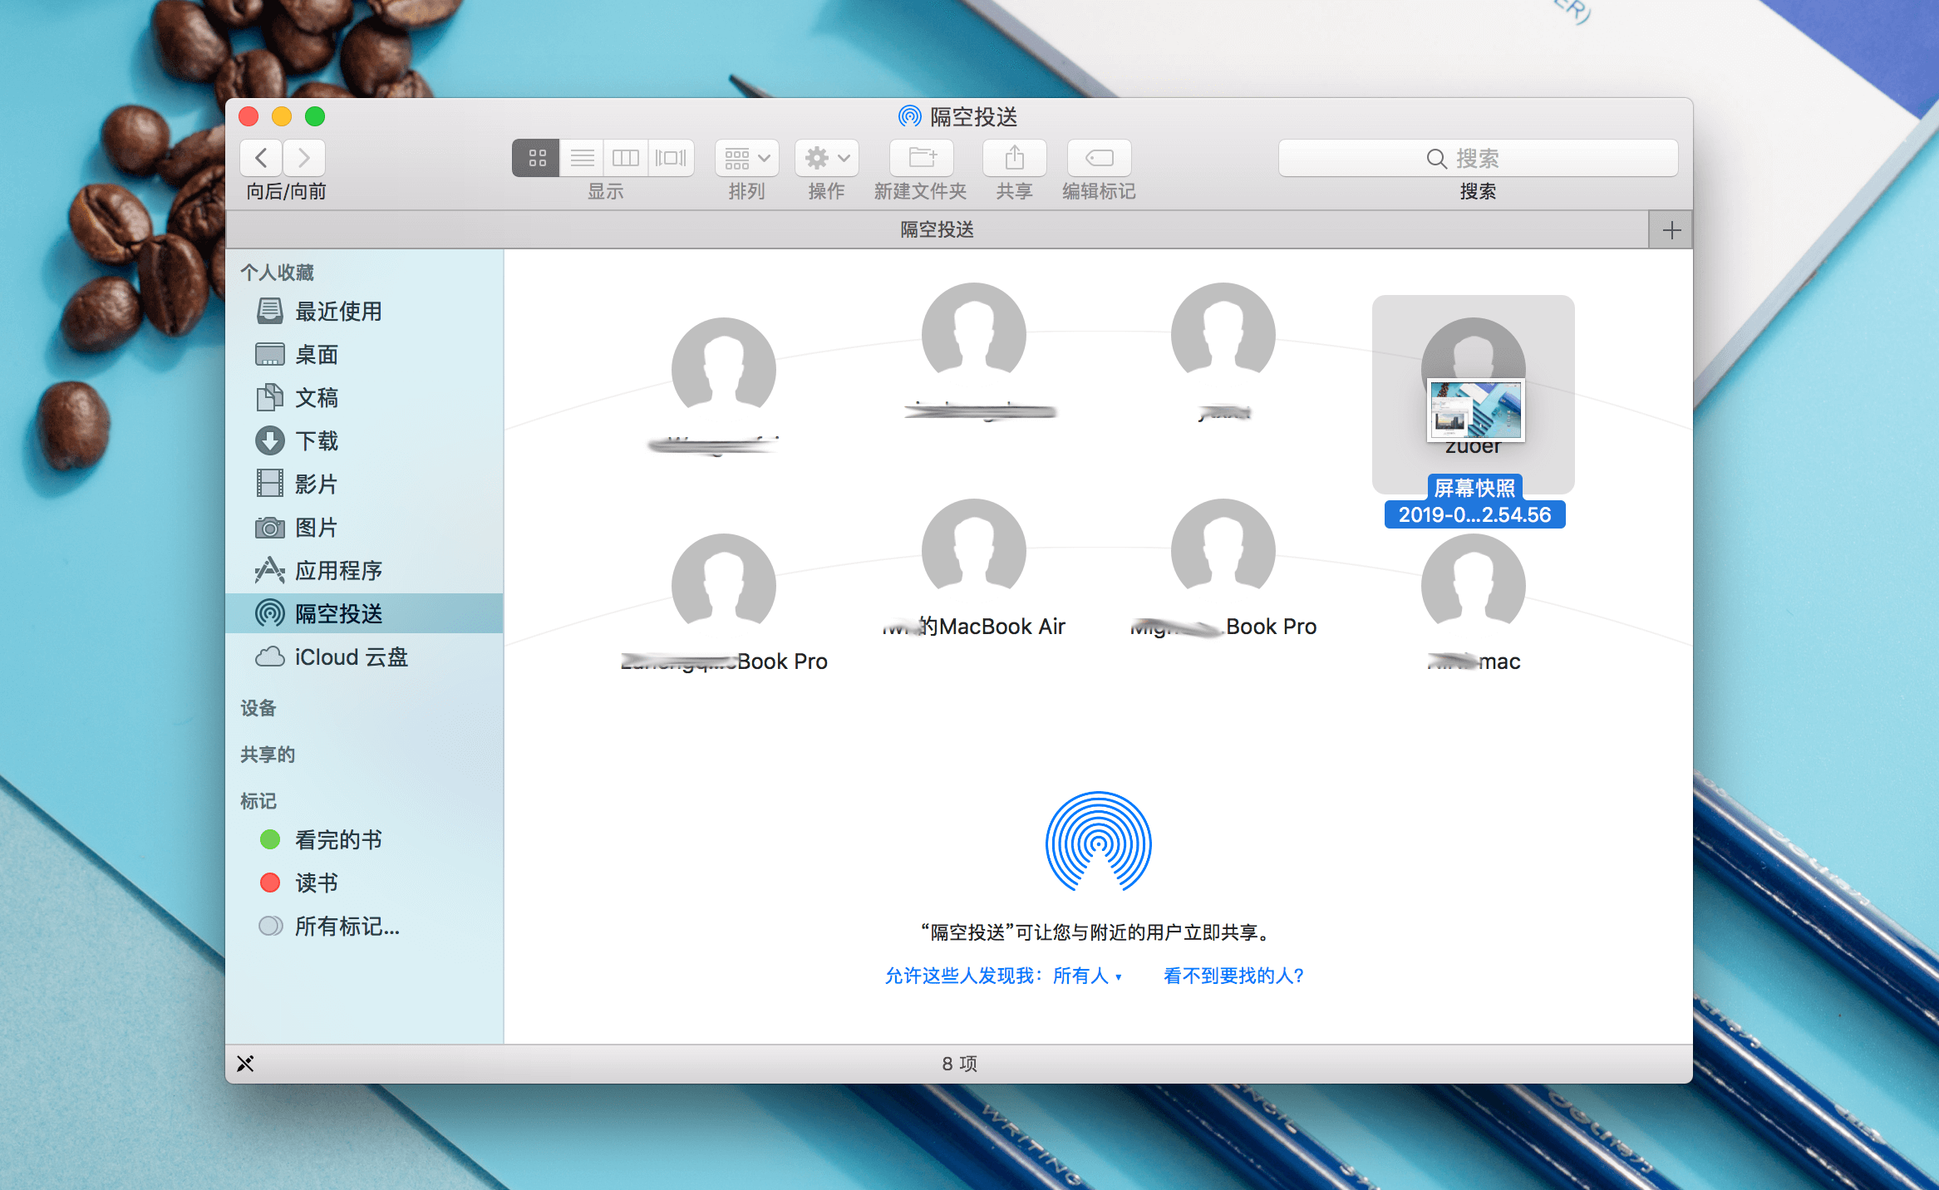Image resolution: width=1939 pixels, height=1190 pixels.
Task: Go forward with the right chevron button
Action: [303, 158]
